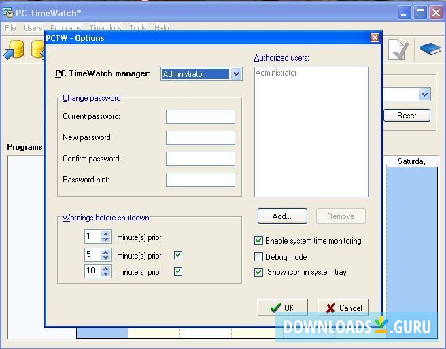The image size is (446, 349).
Task: Click the document checkmark toolbar icon
Action: pyautogui.click(x=398, y=50)
